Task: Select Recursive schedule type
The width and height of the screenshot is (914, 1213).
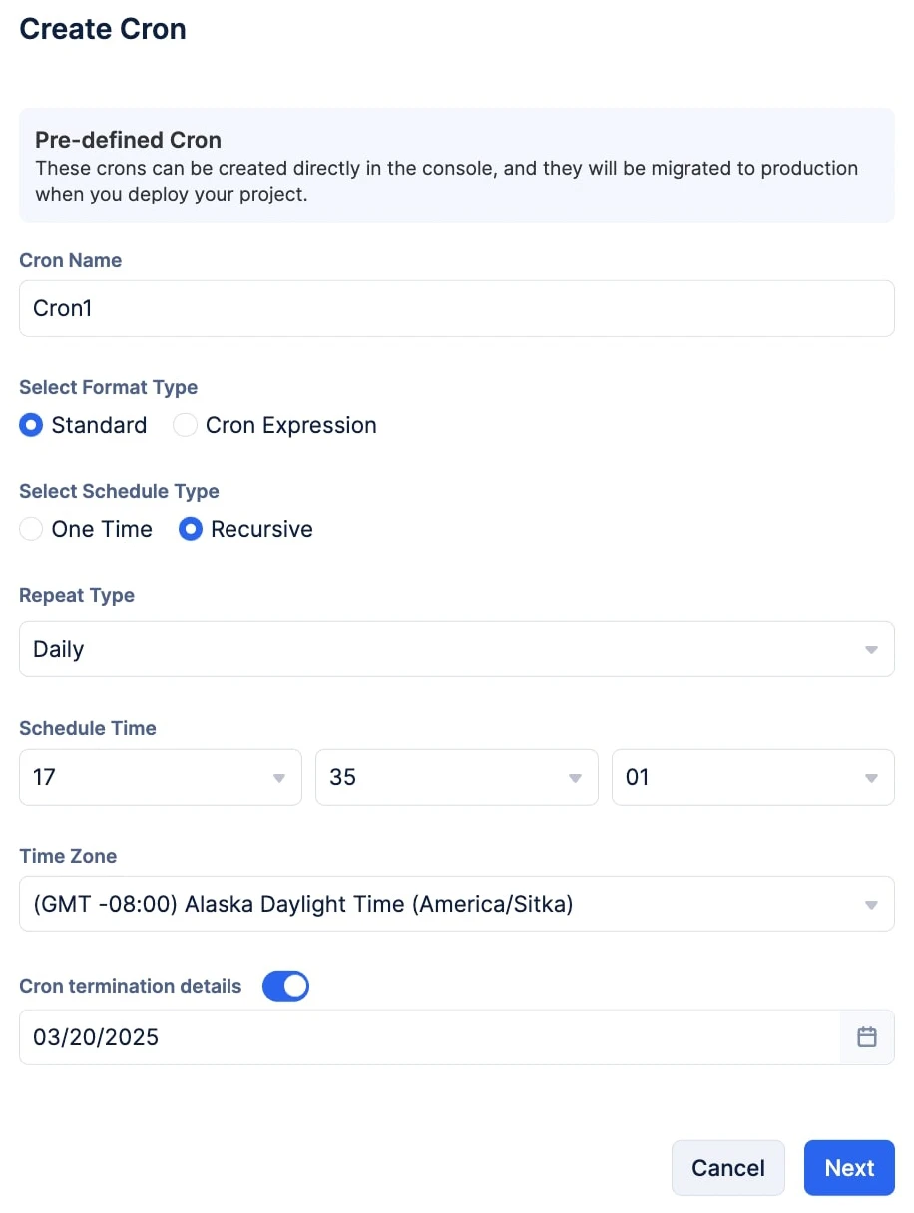Action: pyautogui.click(x=191, y=529)
